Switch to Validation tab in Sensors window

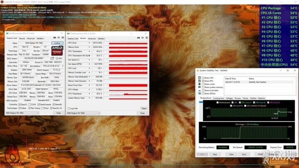[x=101, y=38]
